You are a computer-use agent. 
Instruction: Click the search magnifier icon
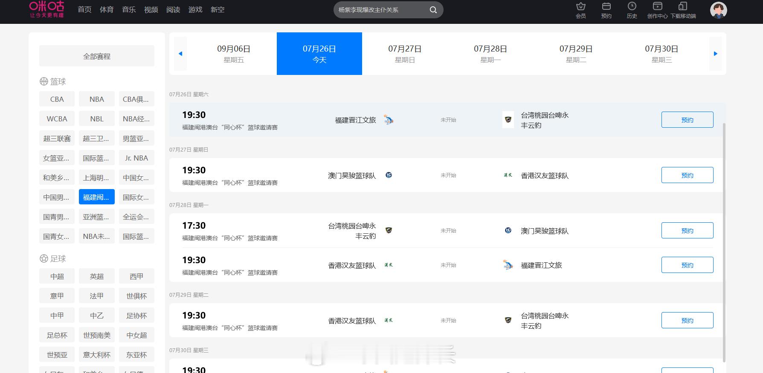433,10
